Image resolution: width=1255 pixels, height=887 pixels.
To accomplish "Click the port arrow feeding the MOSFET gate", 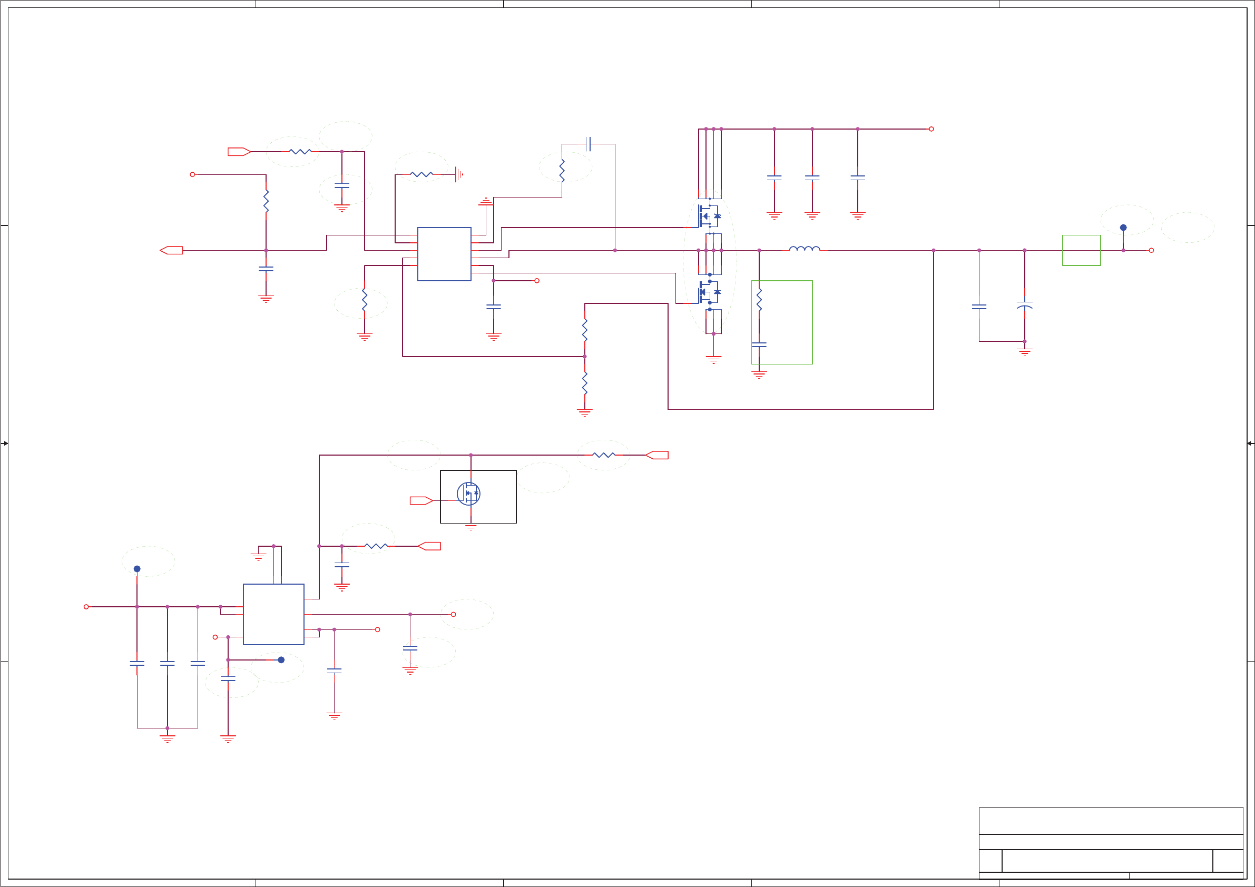I will coord(421,500).
